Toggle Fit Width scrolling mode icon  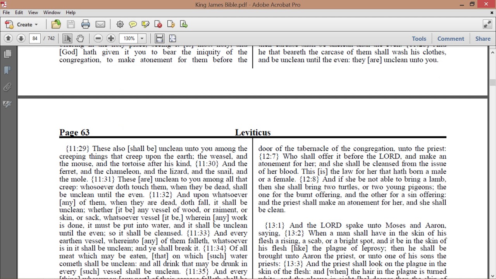point(160,38)
